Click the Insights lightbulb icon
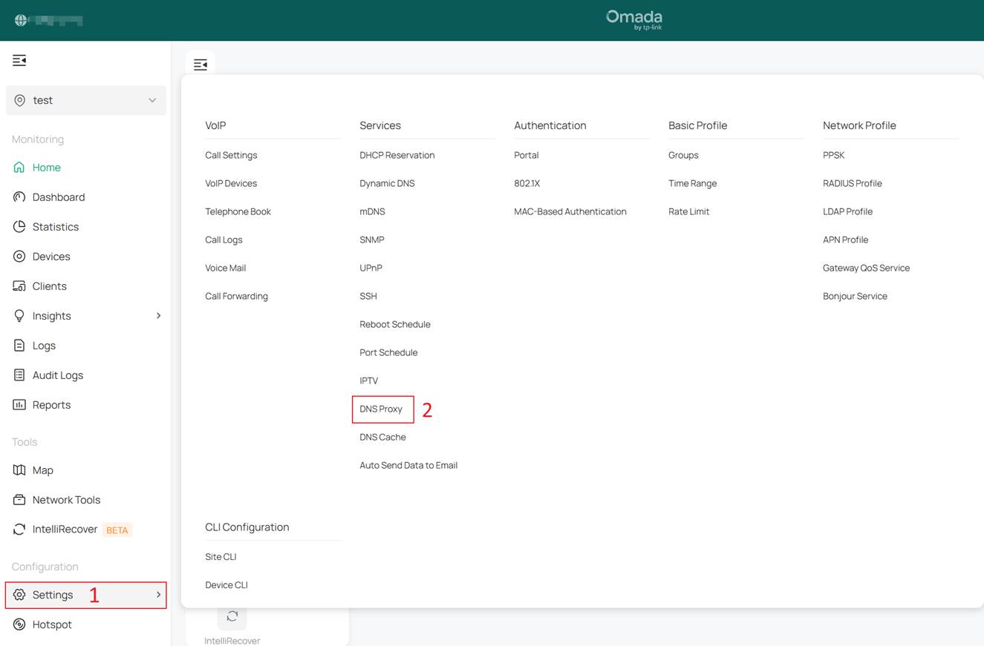The height and width of the screenshot is (646, 984). pos(19,316)
